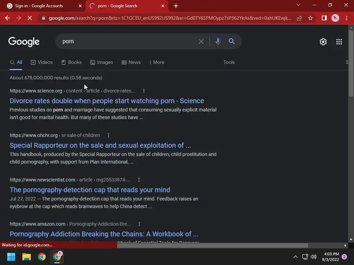This screenshot has width=354, height=265.
Task: Open a new browser tab
Action: coord(176,6)
